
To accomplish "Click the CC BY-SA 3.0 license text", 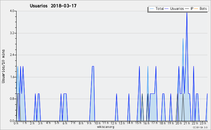I will [200, 127].
